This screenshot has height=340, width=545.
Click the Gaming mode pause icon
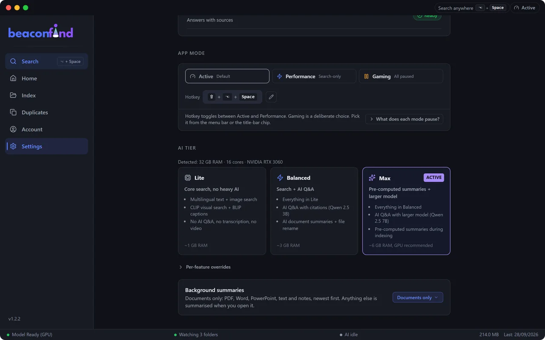[x=366, y=76]
